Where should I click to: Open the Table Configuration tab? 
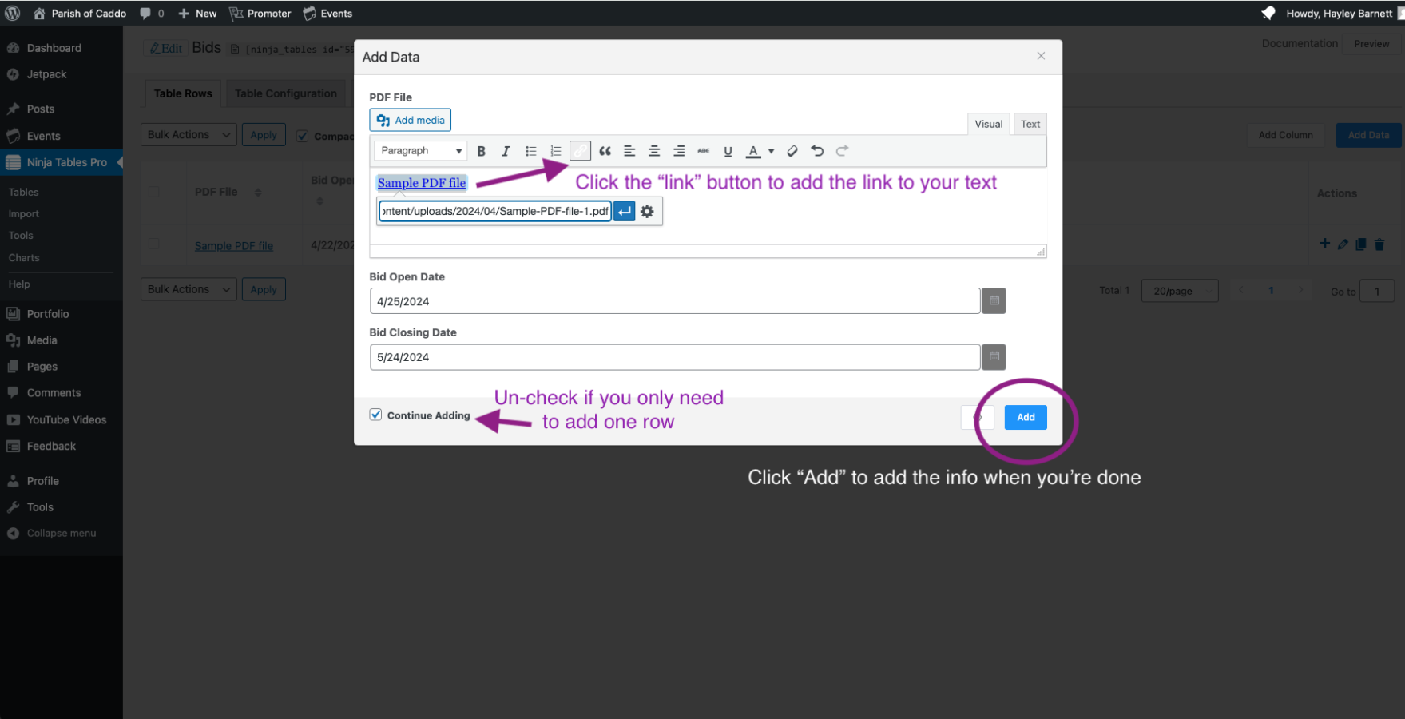[x=285, y=93]
